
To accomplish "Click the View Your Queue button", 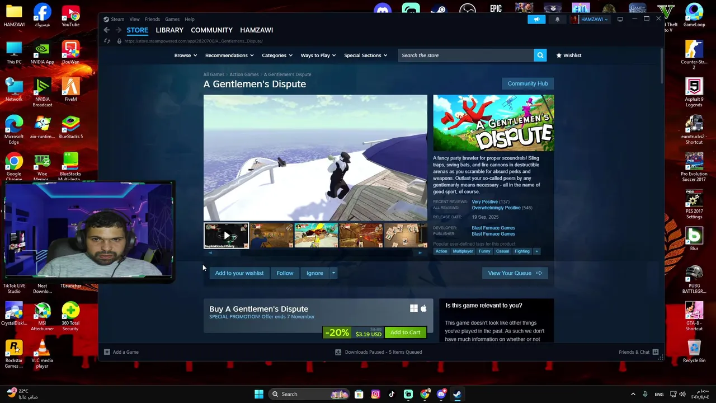I will coord(515,273).
